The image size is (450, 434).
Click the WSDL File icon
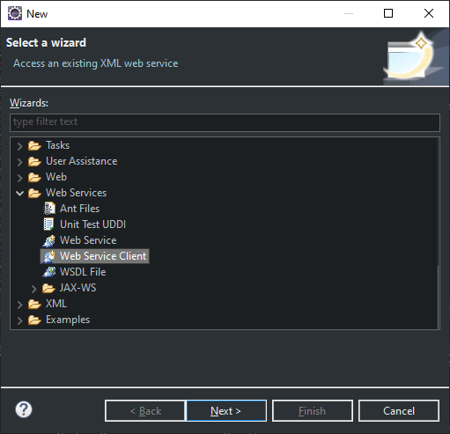(48, 272)
